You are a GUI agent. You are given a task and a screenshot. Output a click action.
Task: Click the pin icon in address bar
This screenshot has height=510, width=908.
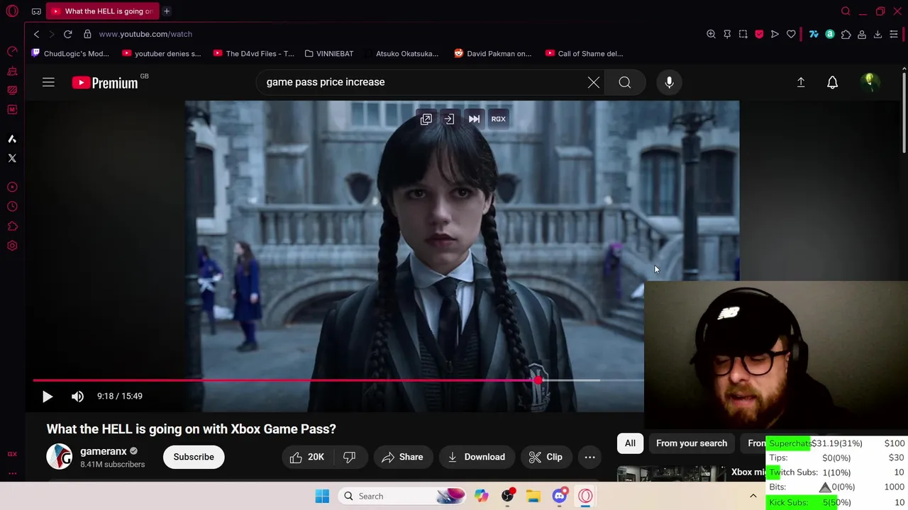(727, 34)
